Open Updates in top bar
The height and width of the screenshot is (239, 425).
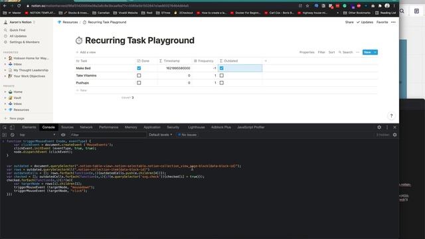tap(365, 22)
